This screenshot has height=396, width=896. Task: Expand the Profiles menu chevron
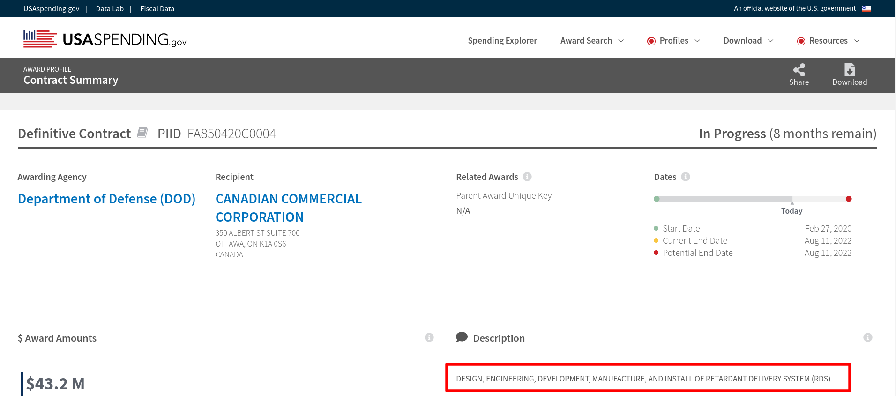tap(697, 41)
